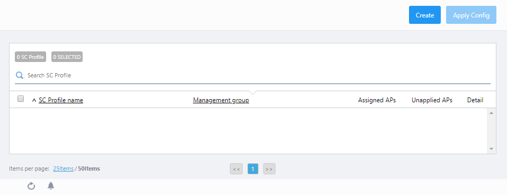Sort by SC Profile name column
507x195 pixels.
point(61,100)
